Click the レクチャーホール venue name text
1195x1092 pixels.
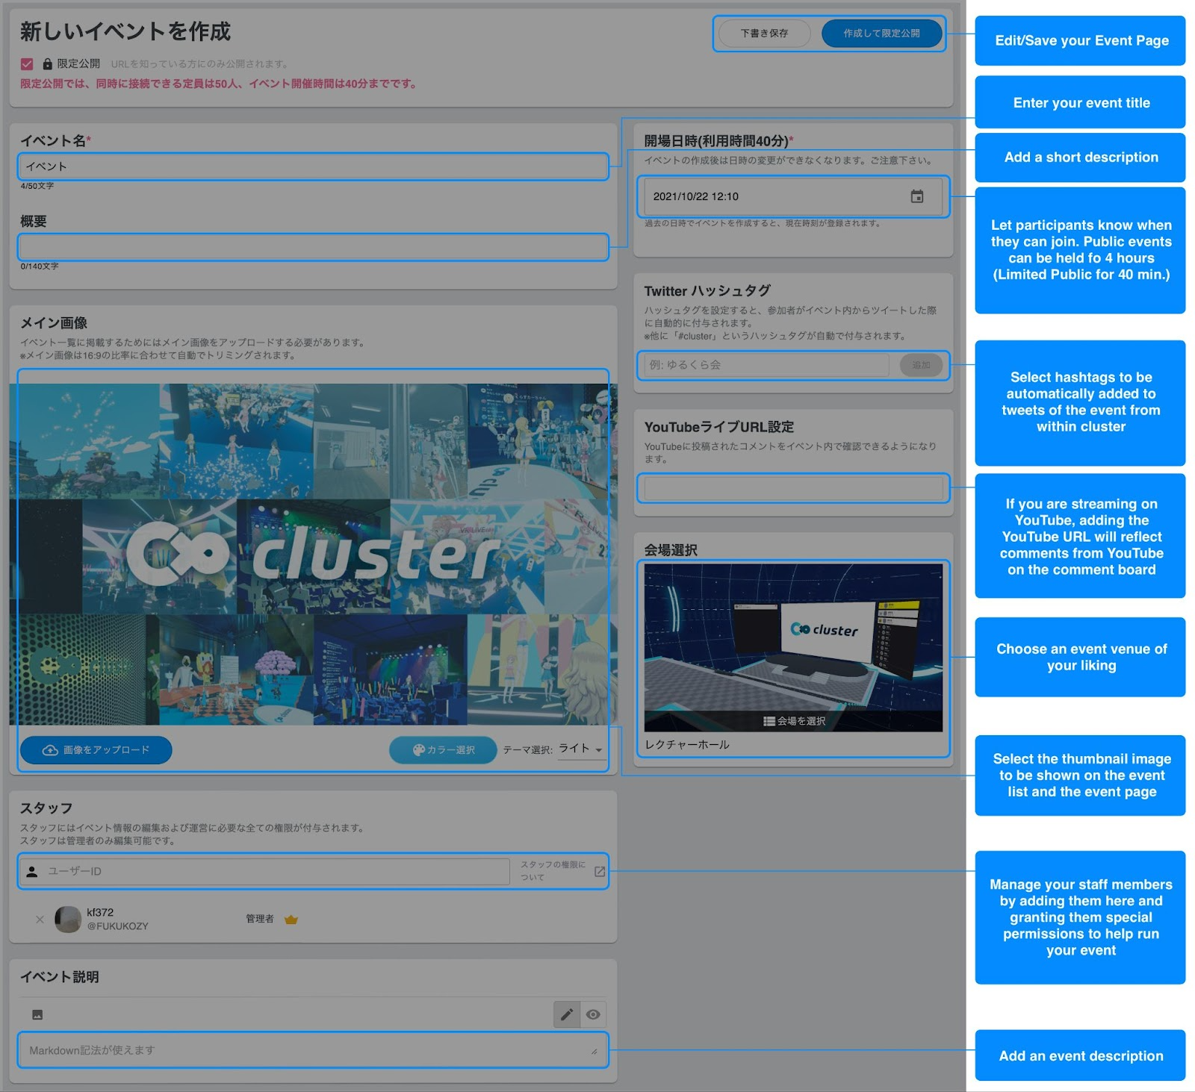[687, 745]
